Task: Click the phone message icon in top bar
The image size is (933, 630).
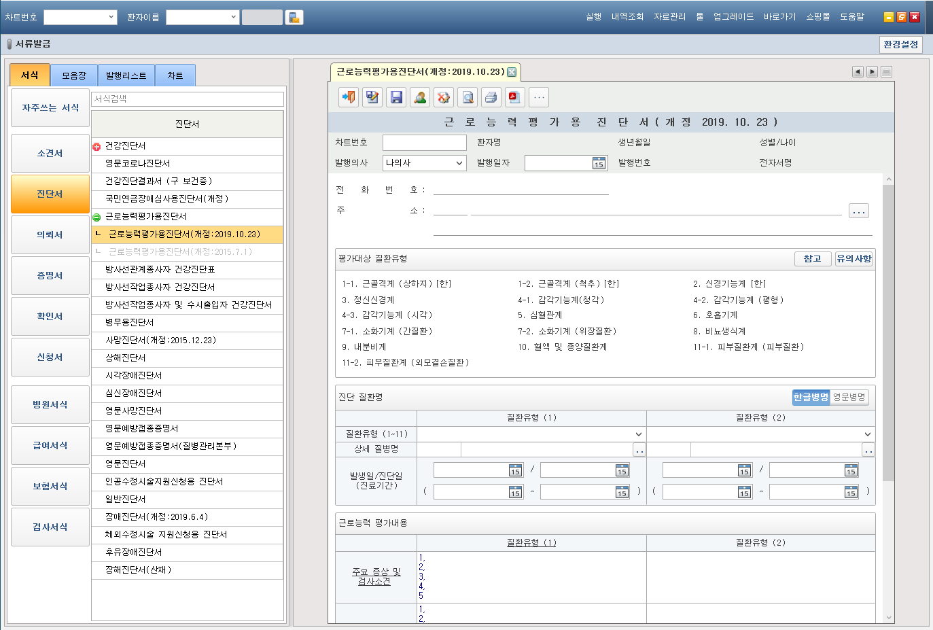Action: [x=294, y=18]
